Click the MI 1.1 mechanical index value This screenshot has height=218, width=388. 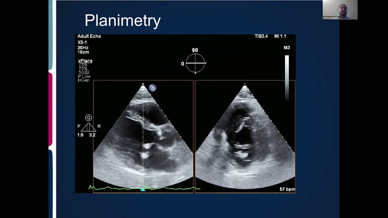280,36
